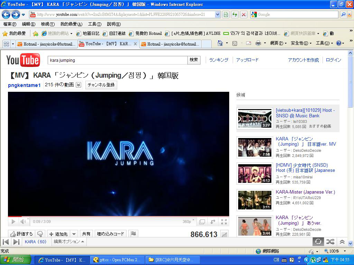Screen dimensions: 354x265
Task: Open search provider dropdown arrow
Action: 349,14
